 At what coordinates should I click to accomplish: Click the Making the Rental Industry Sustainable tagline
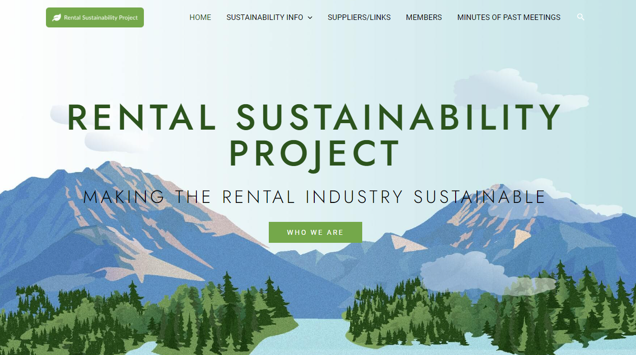314,197
